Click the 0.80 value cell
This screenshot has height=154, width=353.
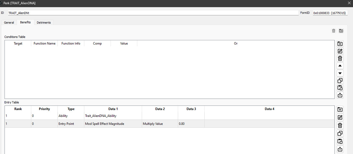pyautogui.click(x=191, y=124)
